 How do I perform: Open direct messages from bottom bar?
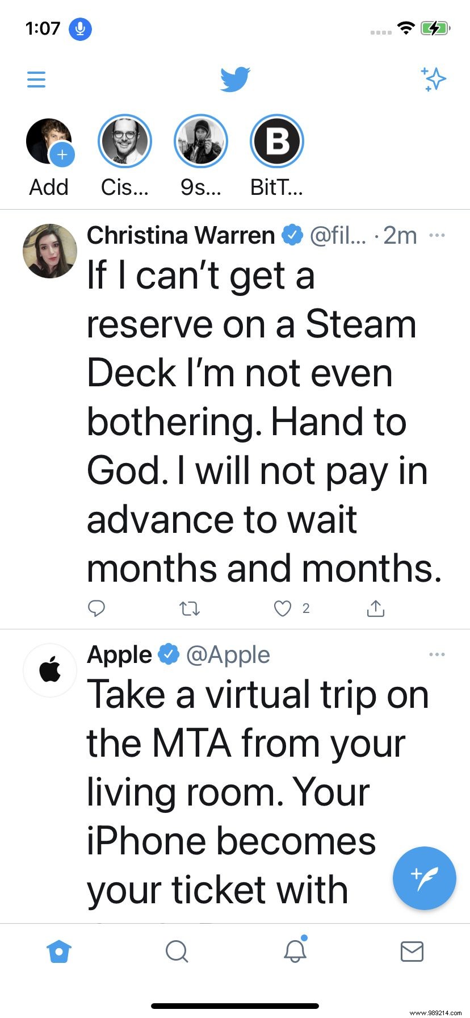412,952
